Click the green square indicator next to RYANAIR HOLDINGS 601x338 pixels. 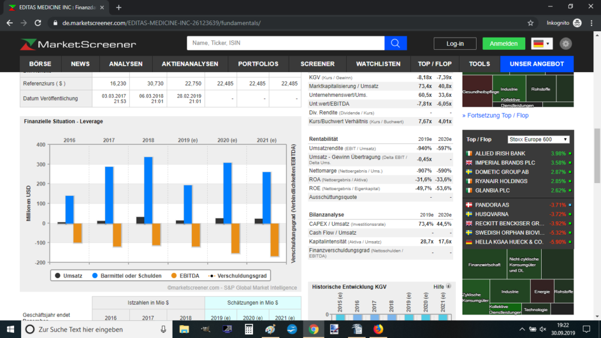570,181
